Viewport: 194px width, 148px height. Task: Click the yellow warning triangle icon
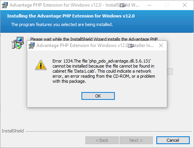41,65
